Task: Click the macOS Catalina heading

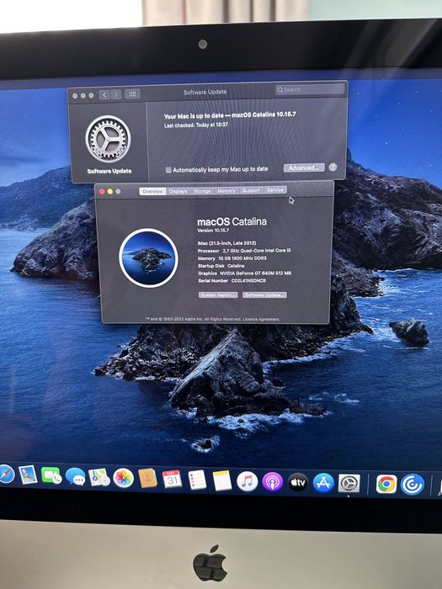Action: [232, 221]
